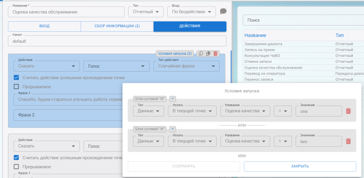
Task: Open 'Тип действия' dropdown with Случайная фраза
Action: [186, 66]
